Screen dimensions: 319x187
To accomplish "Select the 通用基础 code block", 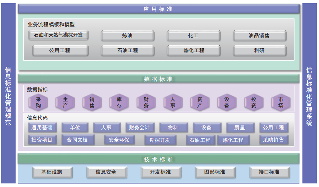I will coord(42,128).
